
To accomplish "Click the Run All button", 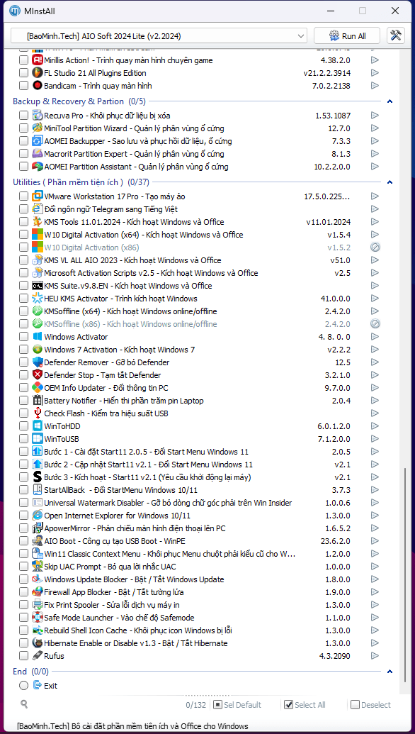I will [x=348, y=35].
